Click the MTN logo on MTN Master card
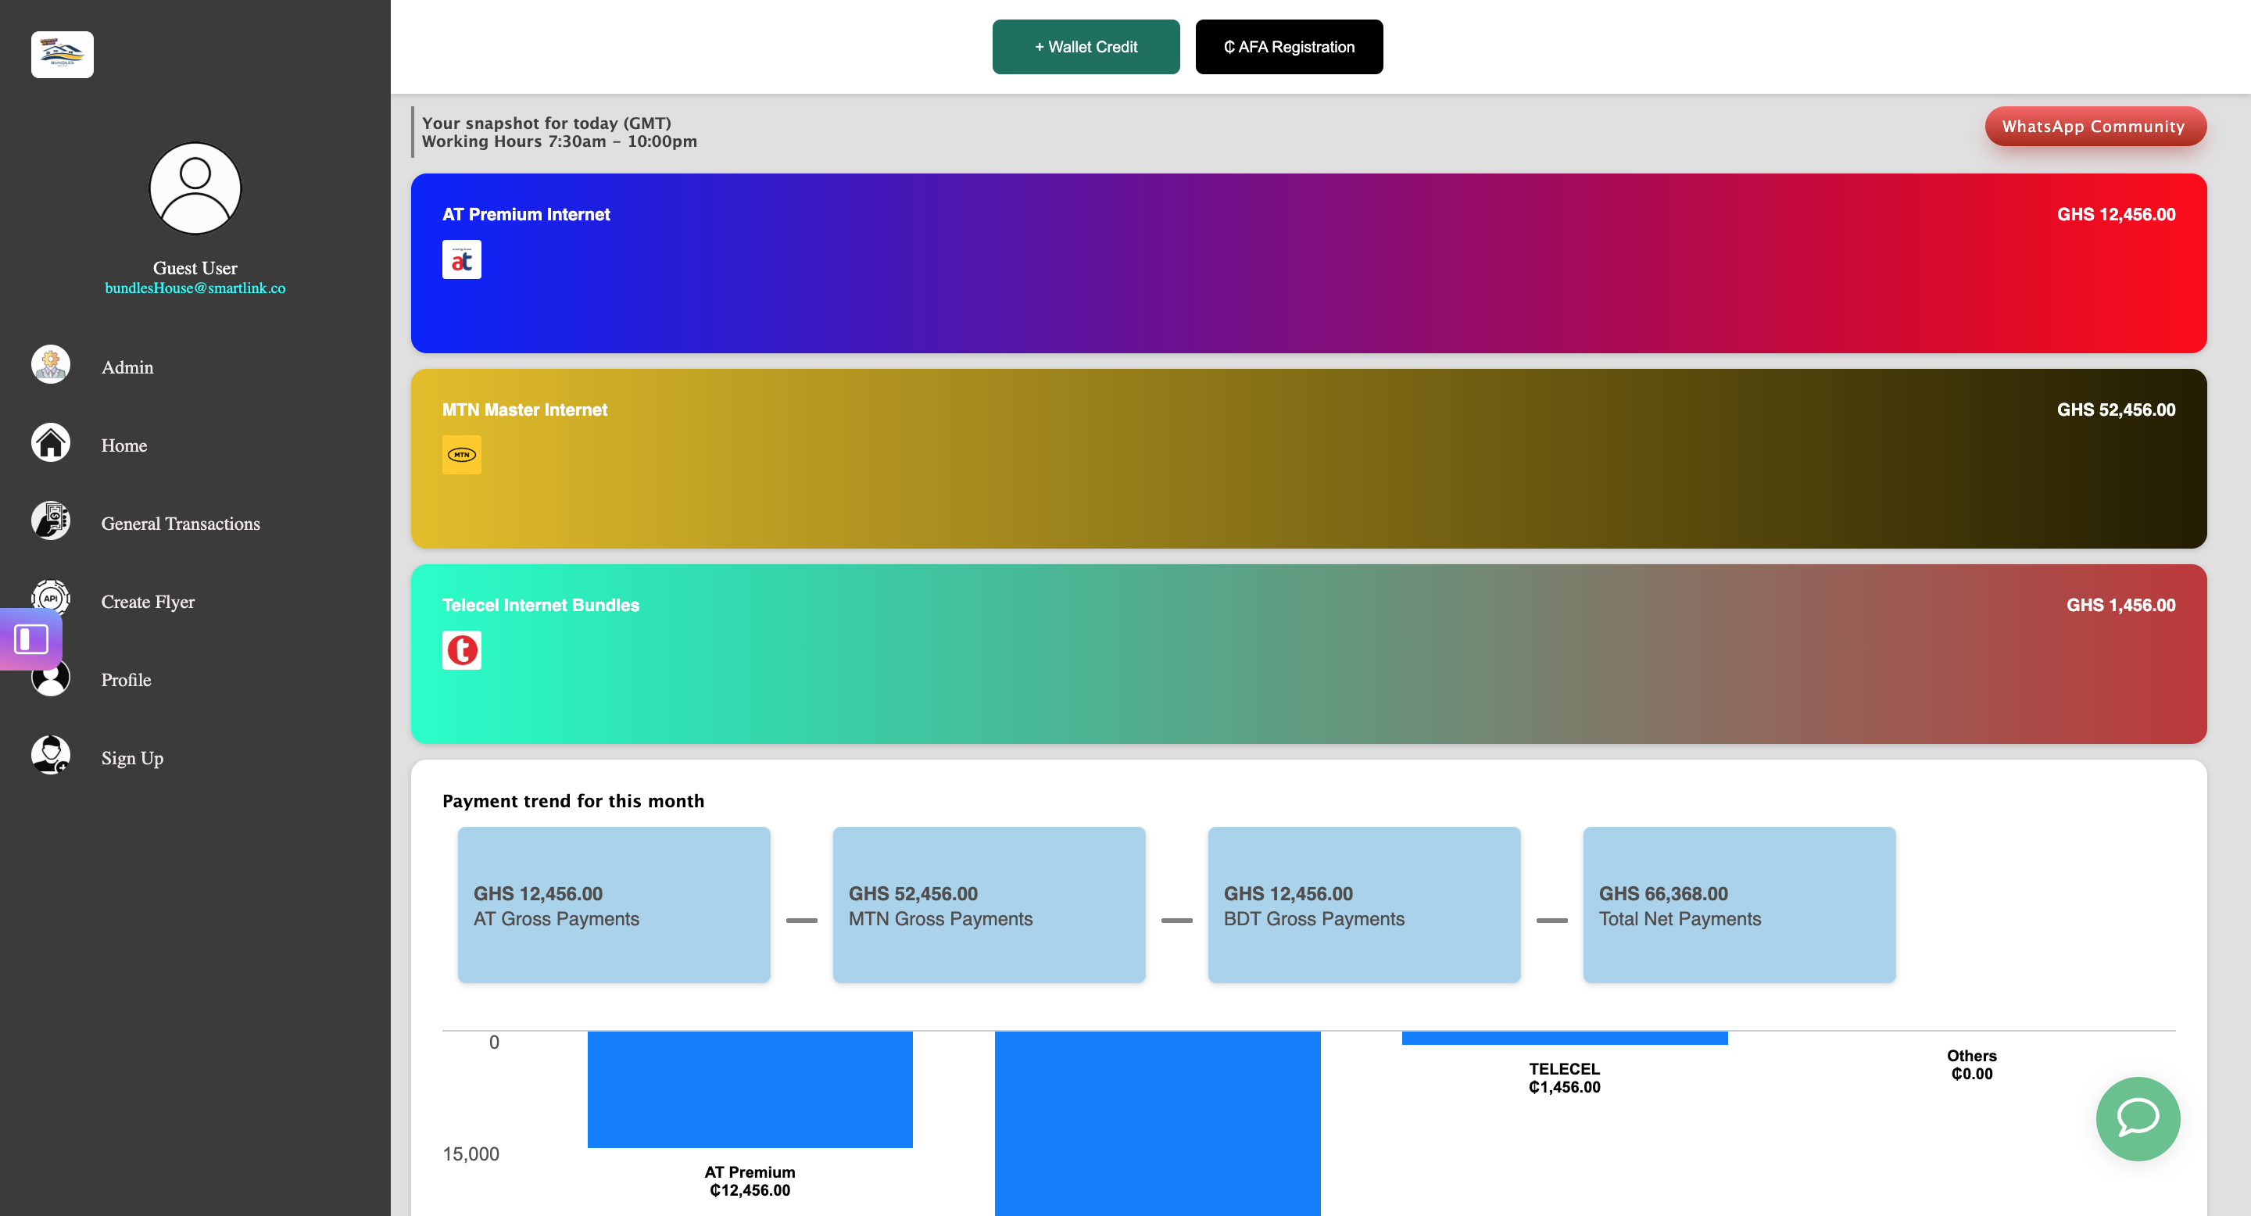Image resolution: width=2251 pixels, height=1216 pixels. click(x=461, y=455)
